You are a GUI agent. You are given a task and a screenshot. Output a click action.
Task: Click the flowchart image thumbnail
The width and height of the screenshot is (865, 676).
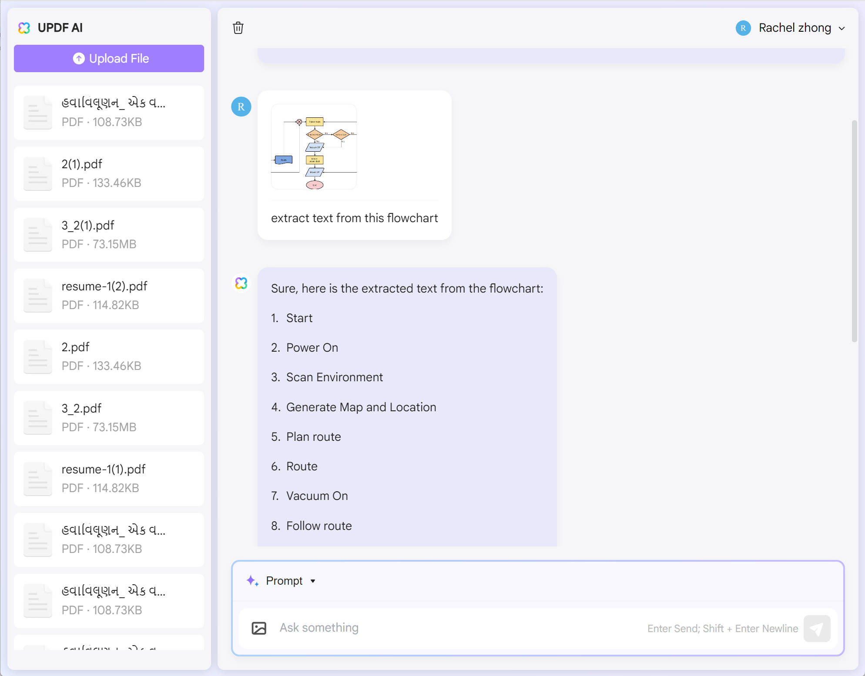click(314, 147)
